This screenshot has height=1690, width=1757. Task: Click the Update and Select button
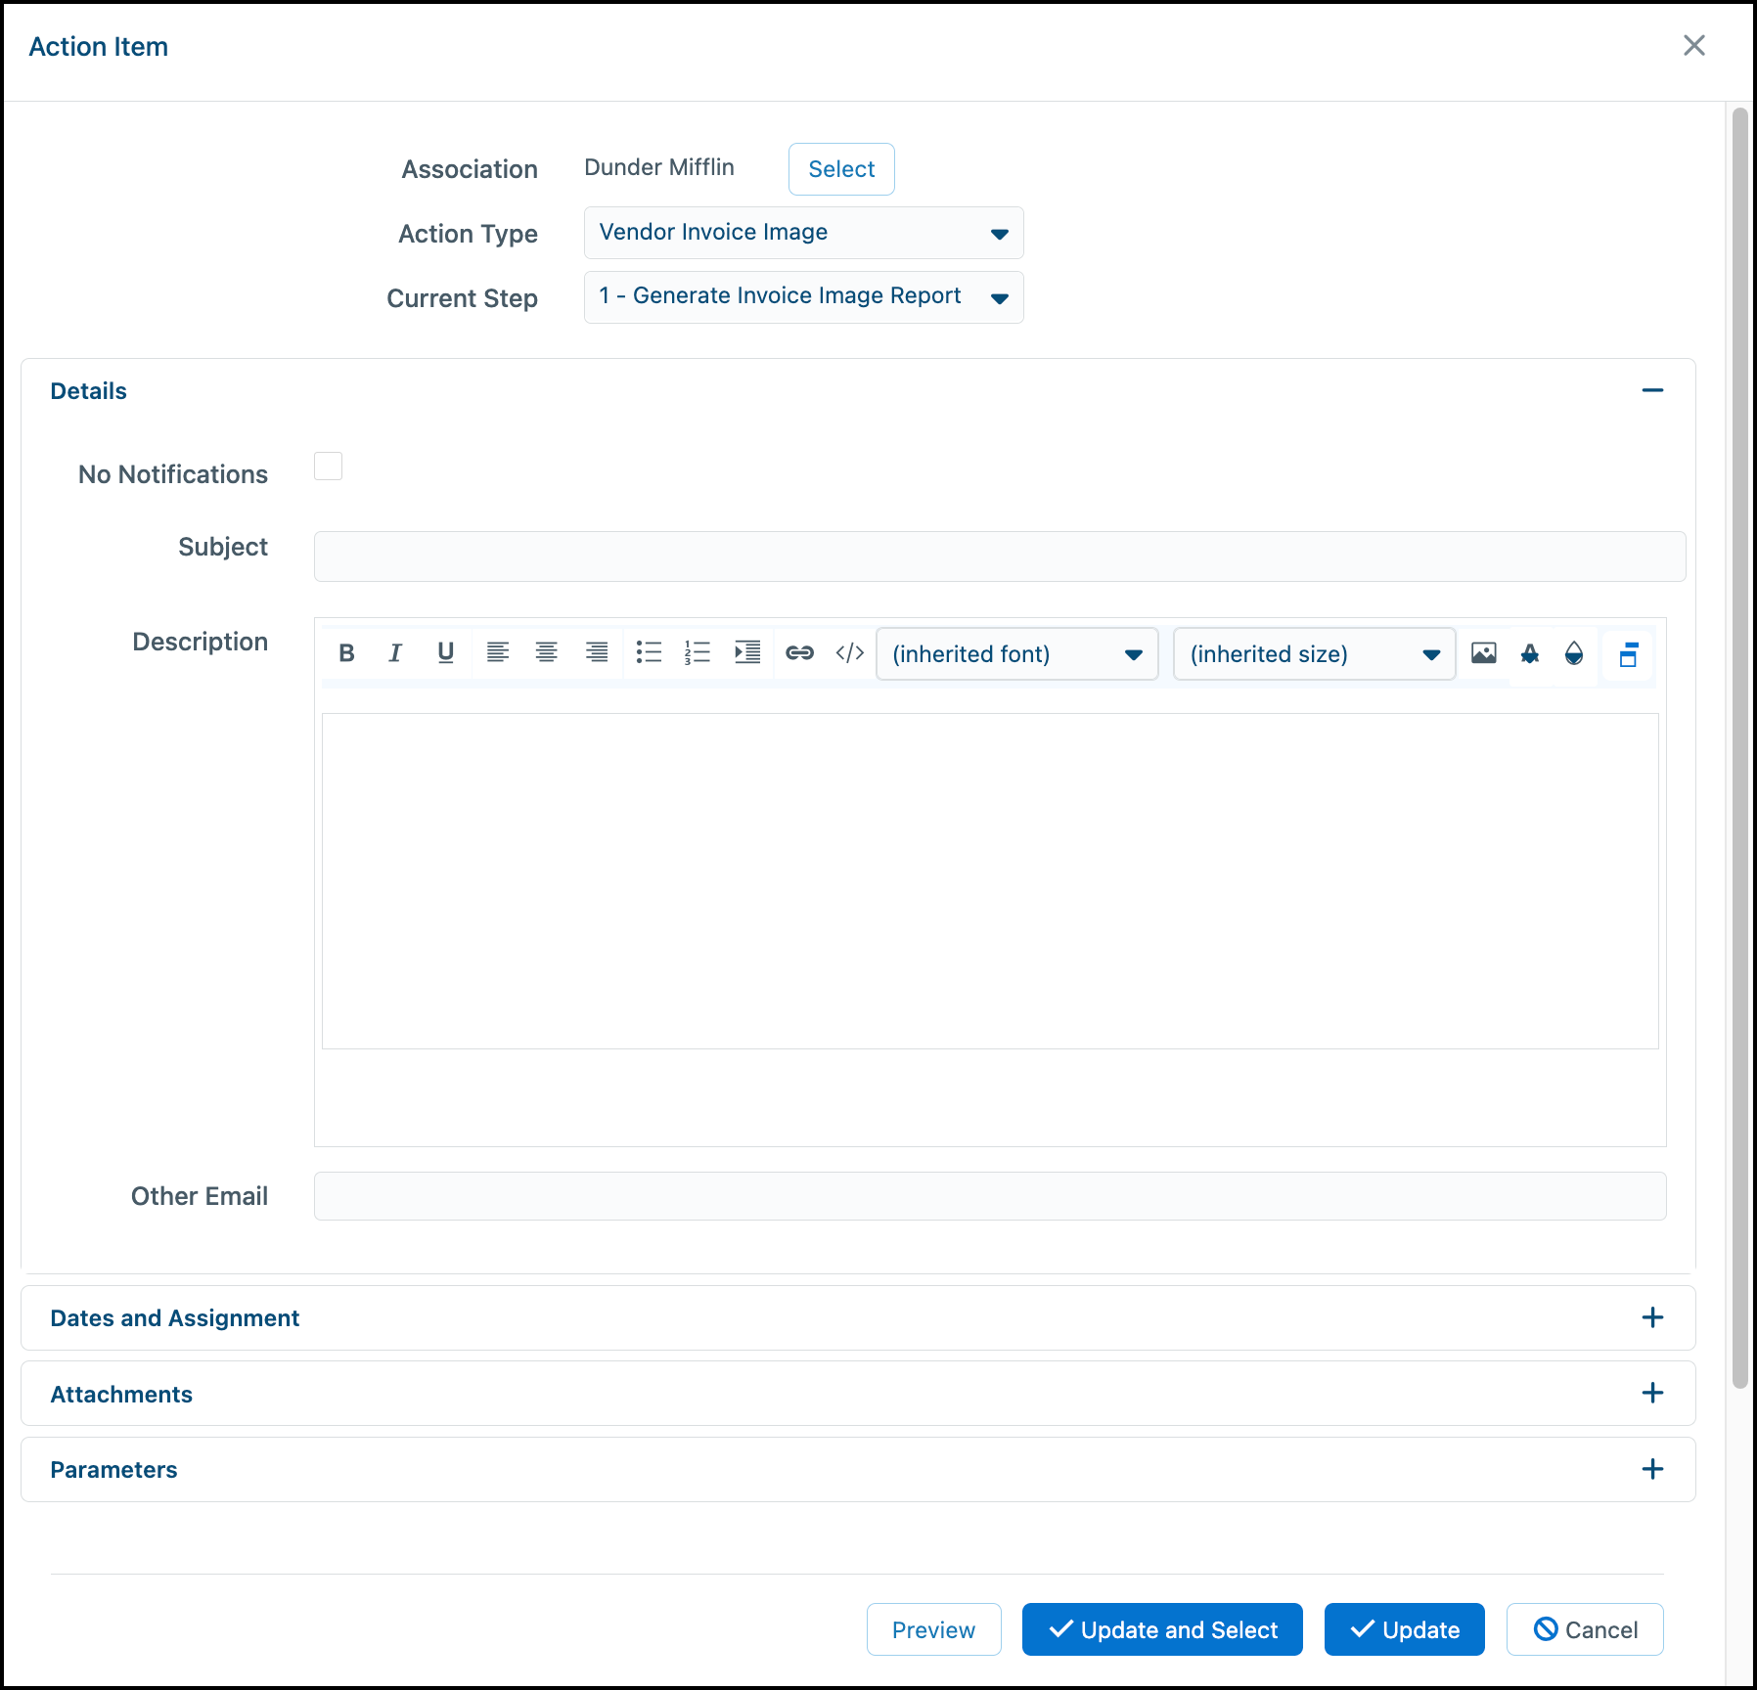(x=1162, y=1629)
